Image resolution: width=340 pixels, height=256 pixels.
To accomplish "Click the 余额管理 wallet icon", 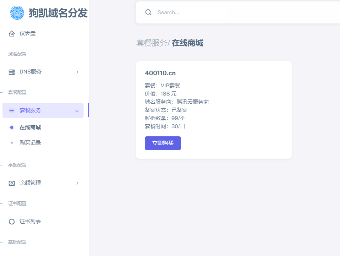I will (12, 183).
